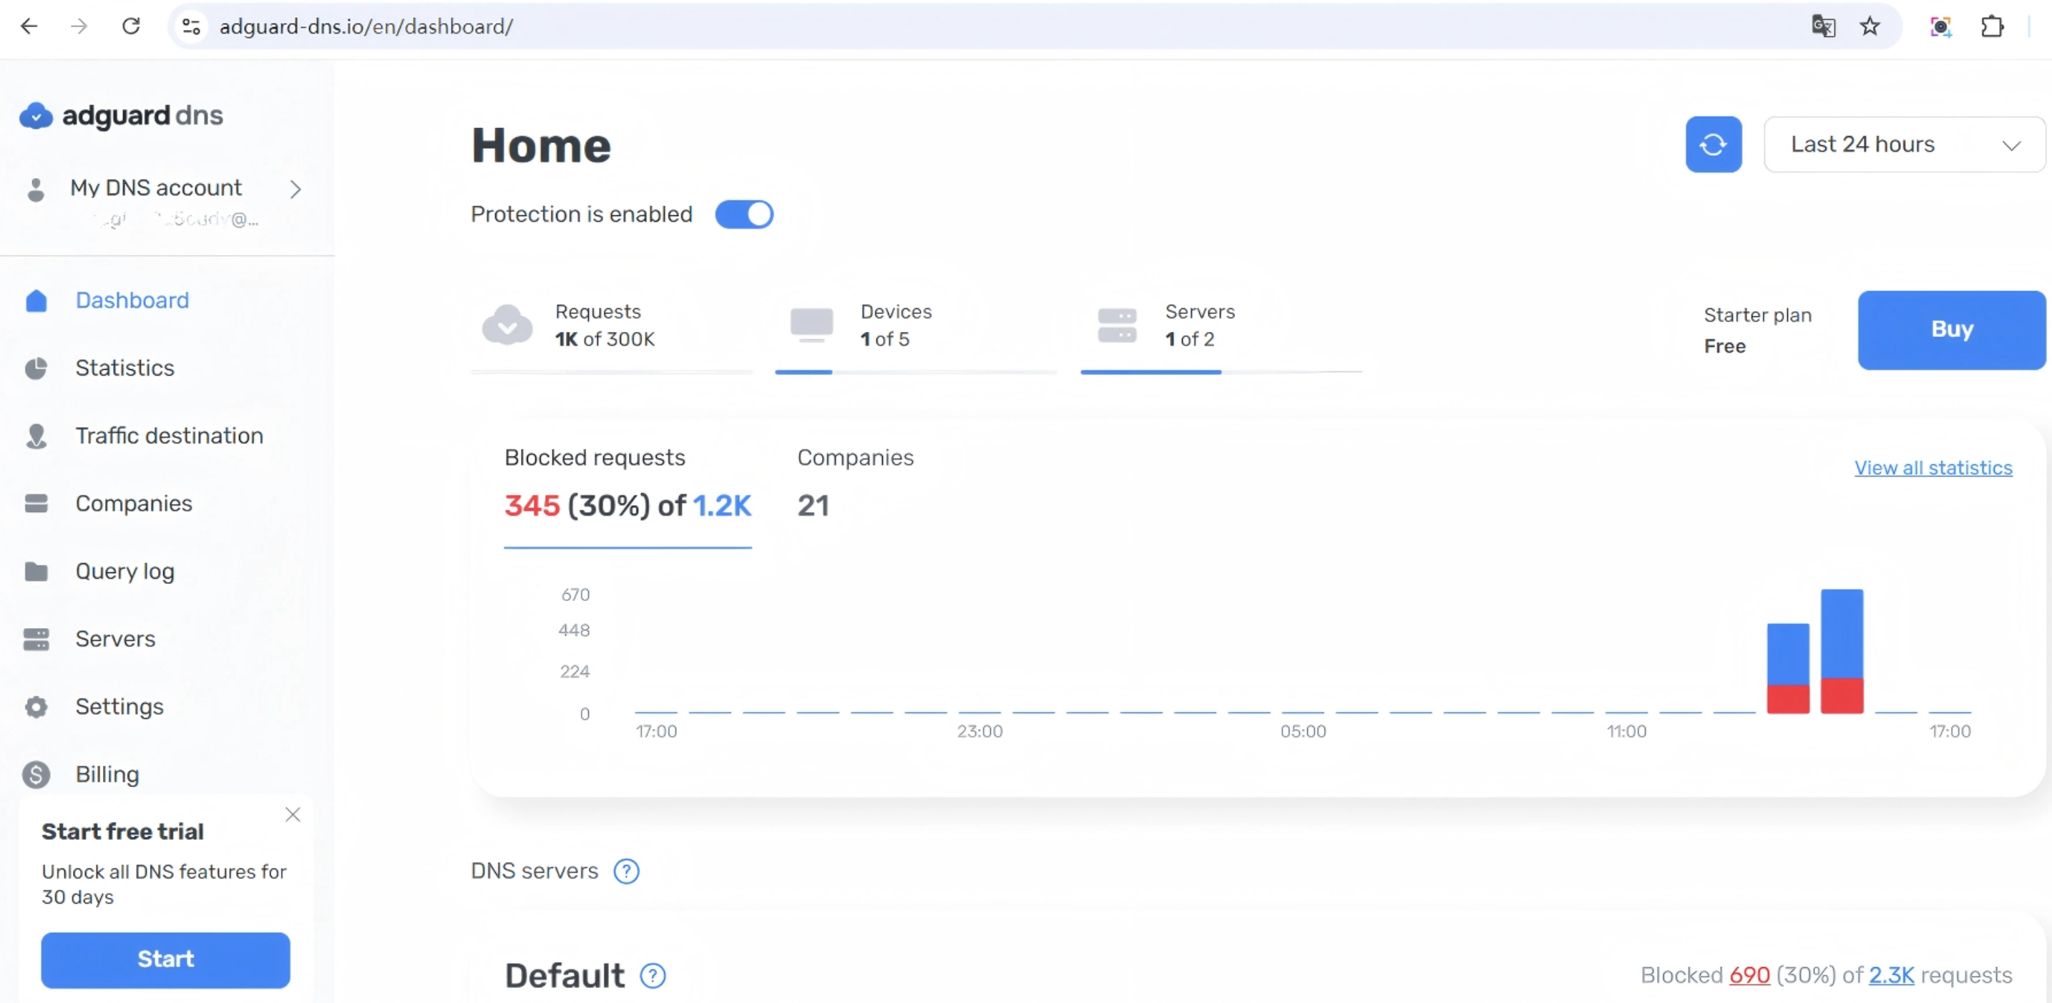Click the screenshot extension icon
Screen dimensions: 2052x1003
pyautogui.click(x=1941, y=26)
